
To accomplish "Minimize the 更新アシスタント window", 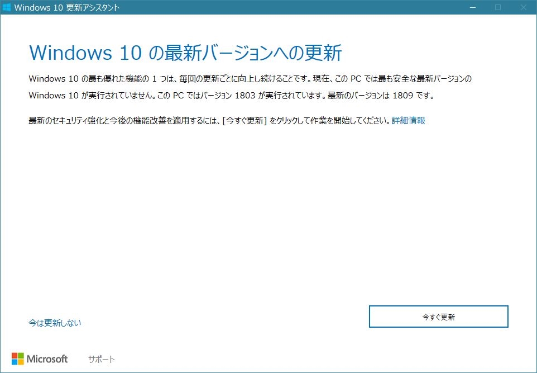I will (473, 7).
